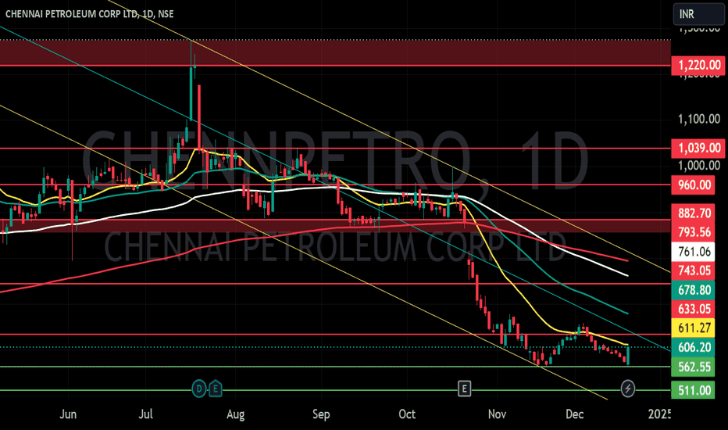The width and height of the screenshot is (728, 430).
Task: Select the 793.56 red moving average label
Action: [x=694, y=232]
